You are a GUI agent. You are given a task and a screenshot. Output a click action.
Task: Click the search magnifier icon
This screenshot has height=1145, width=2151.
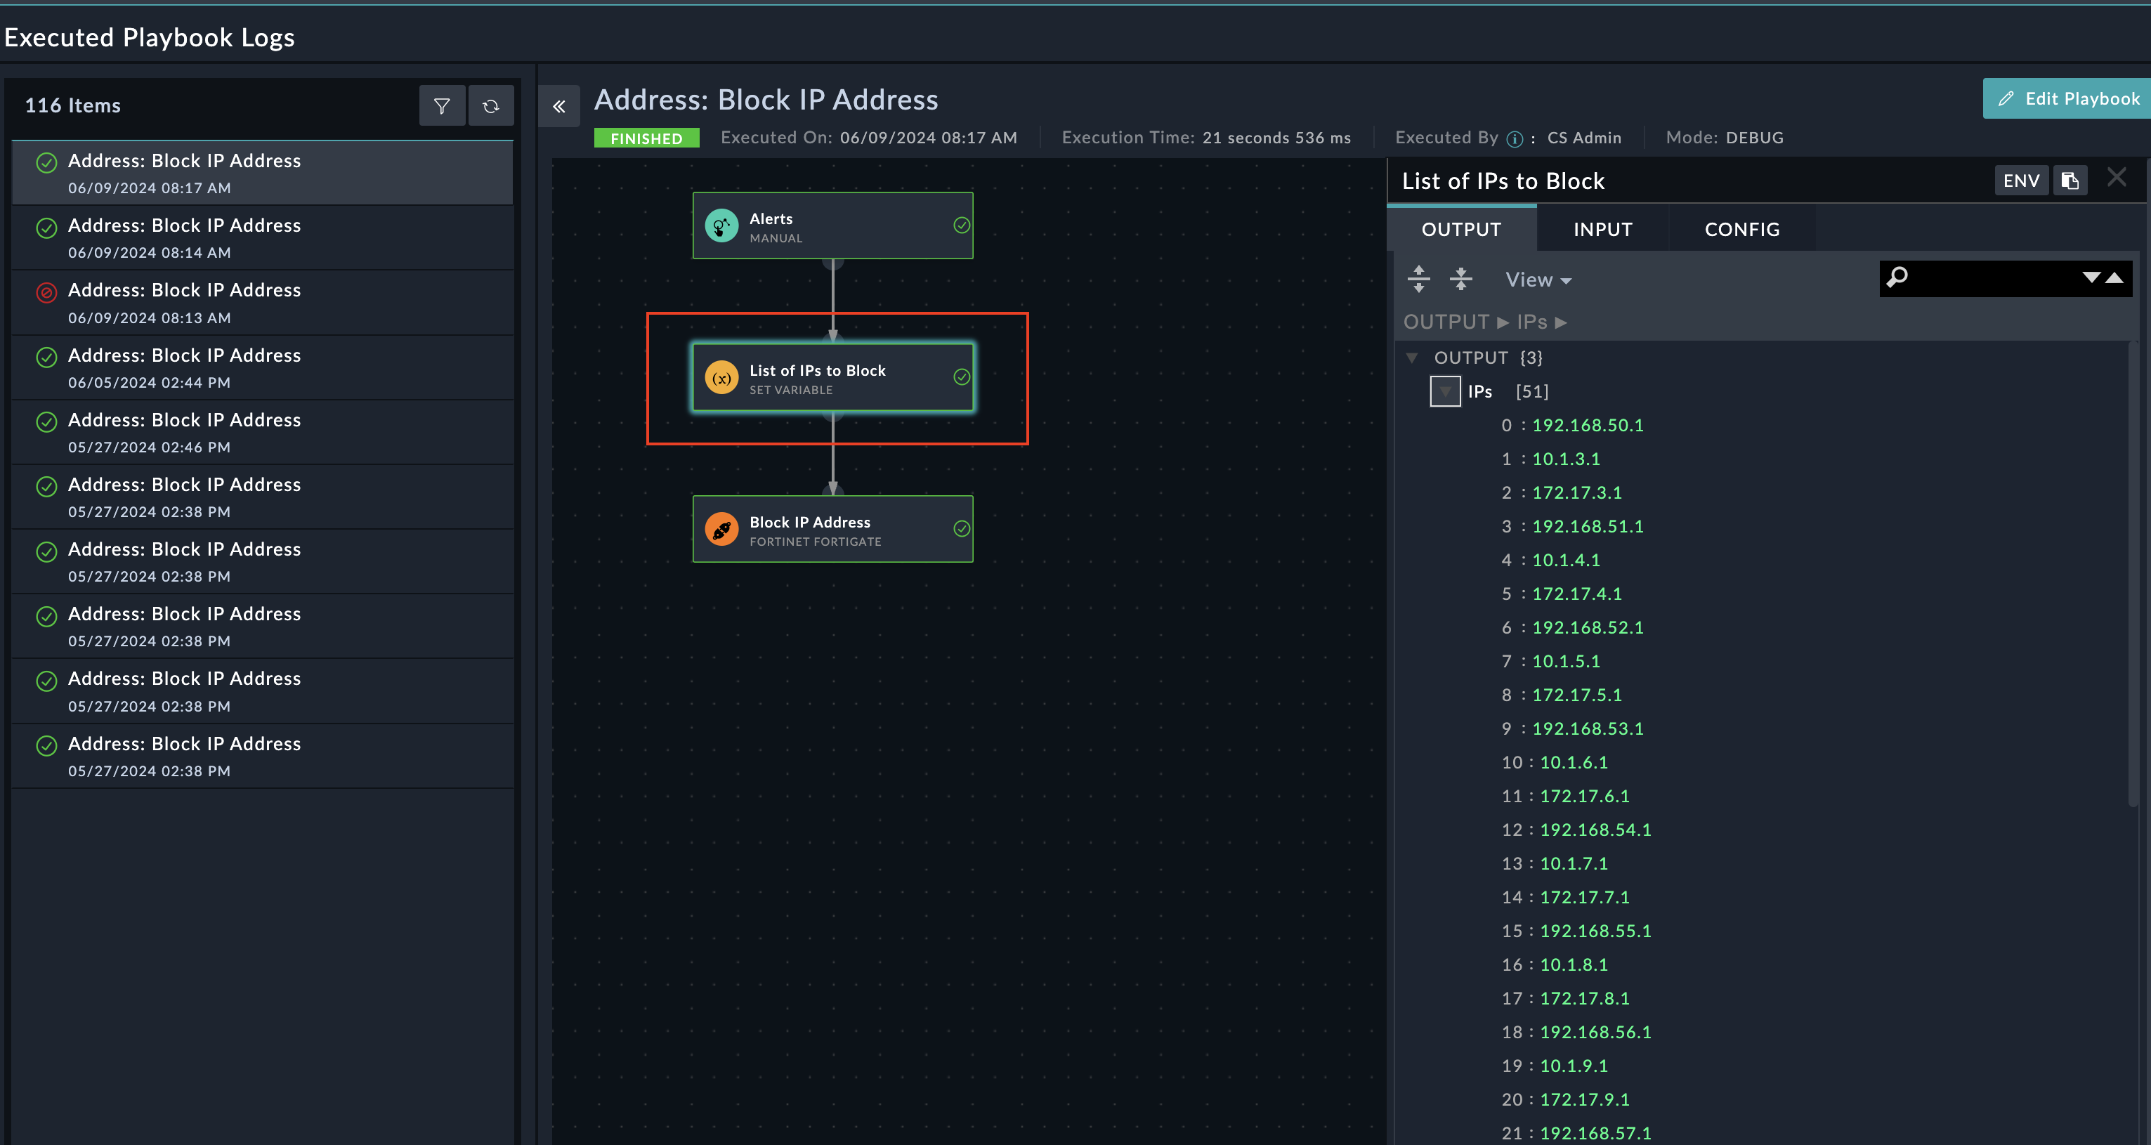coord(1897,277)
